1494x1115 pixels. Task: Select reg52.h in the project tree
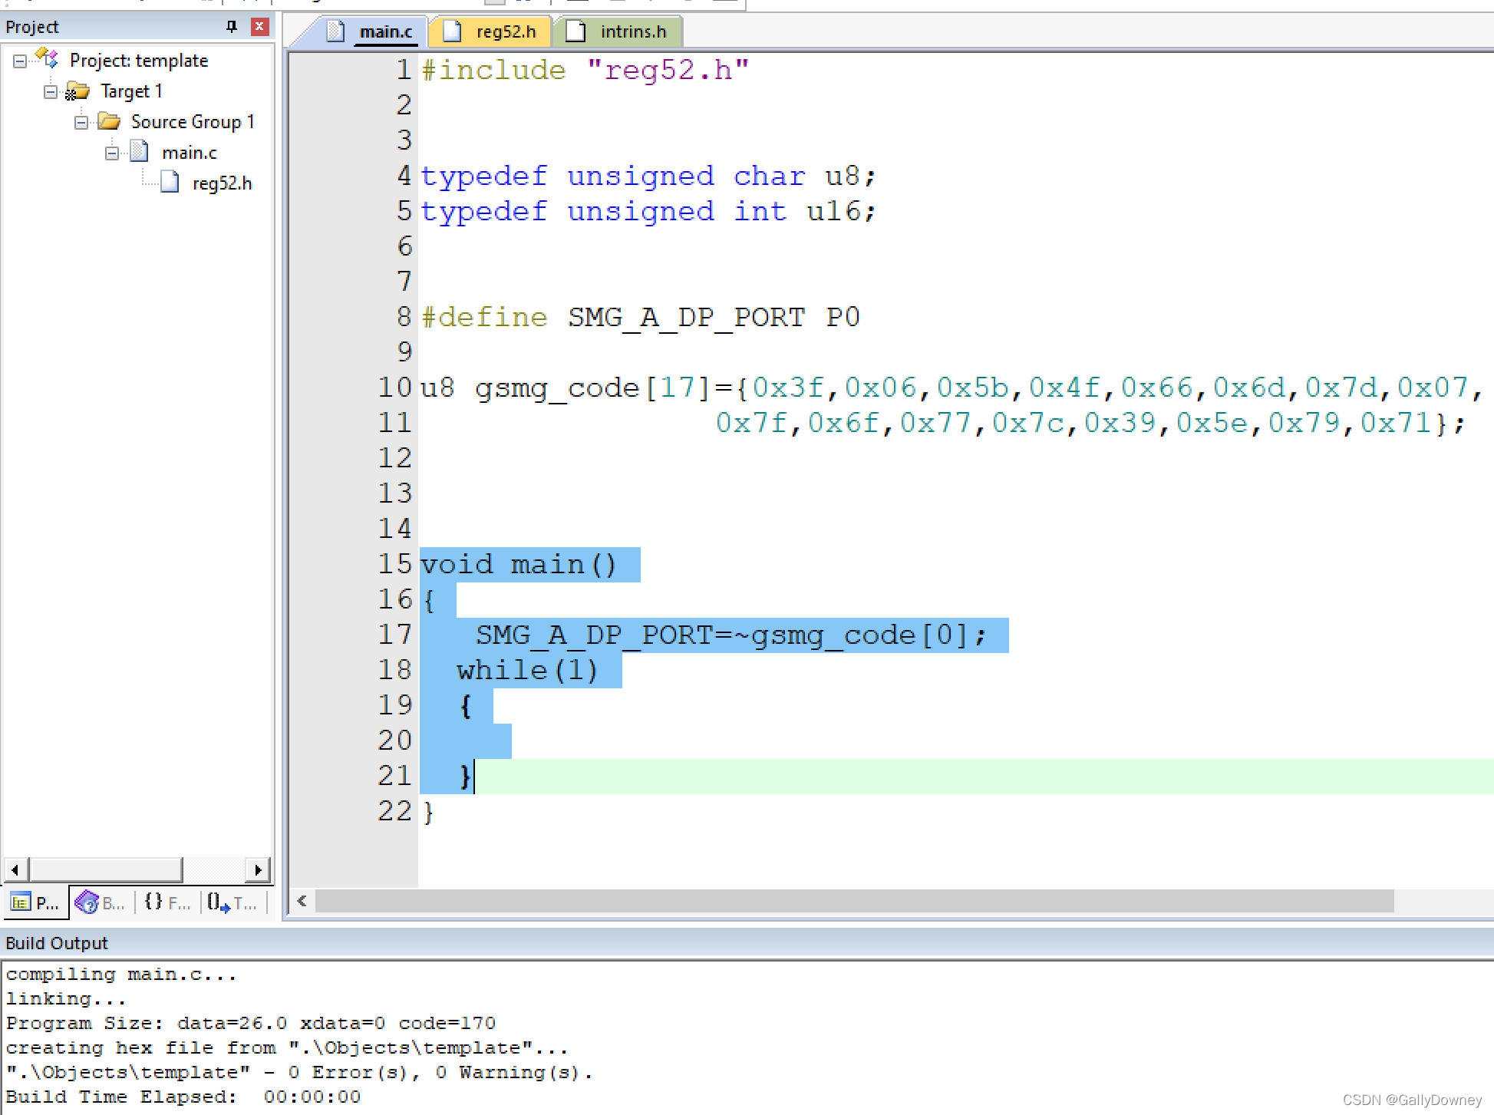pos(221,183)
